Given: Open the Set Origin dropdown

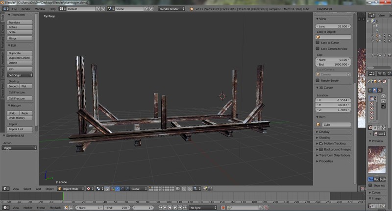Looking at the screenshot, I should tap(20, 75).
